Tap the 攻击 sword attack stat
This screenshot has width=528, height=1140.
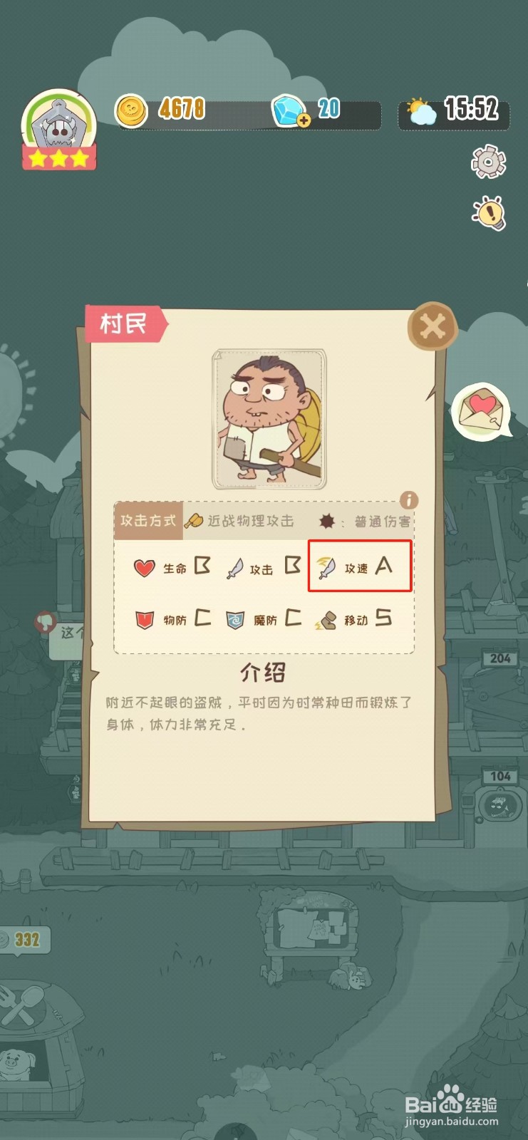(263, 568)
